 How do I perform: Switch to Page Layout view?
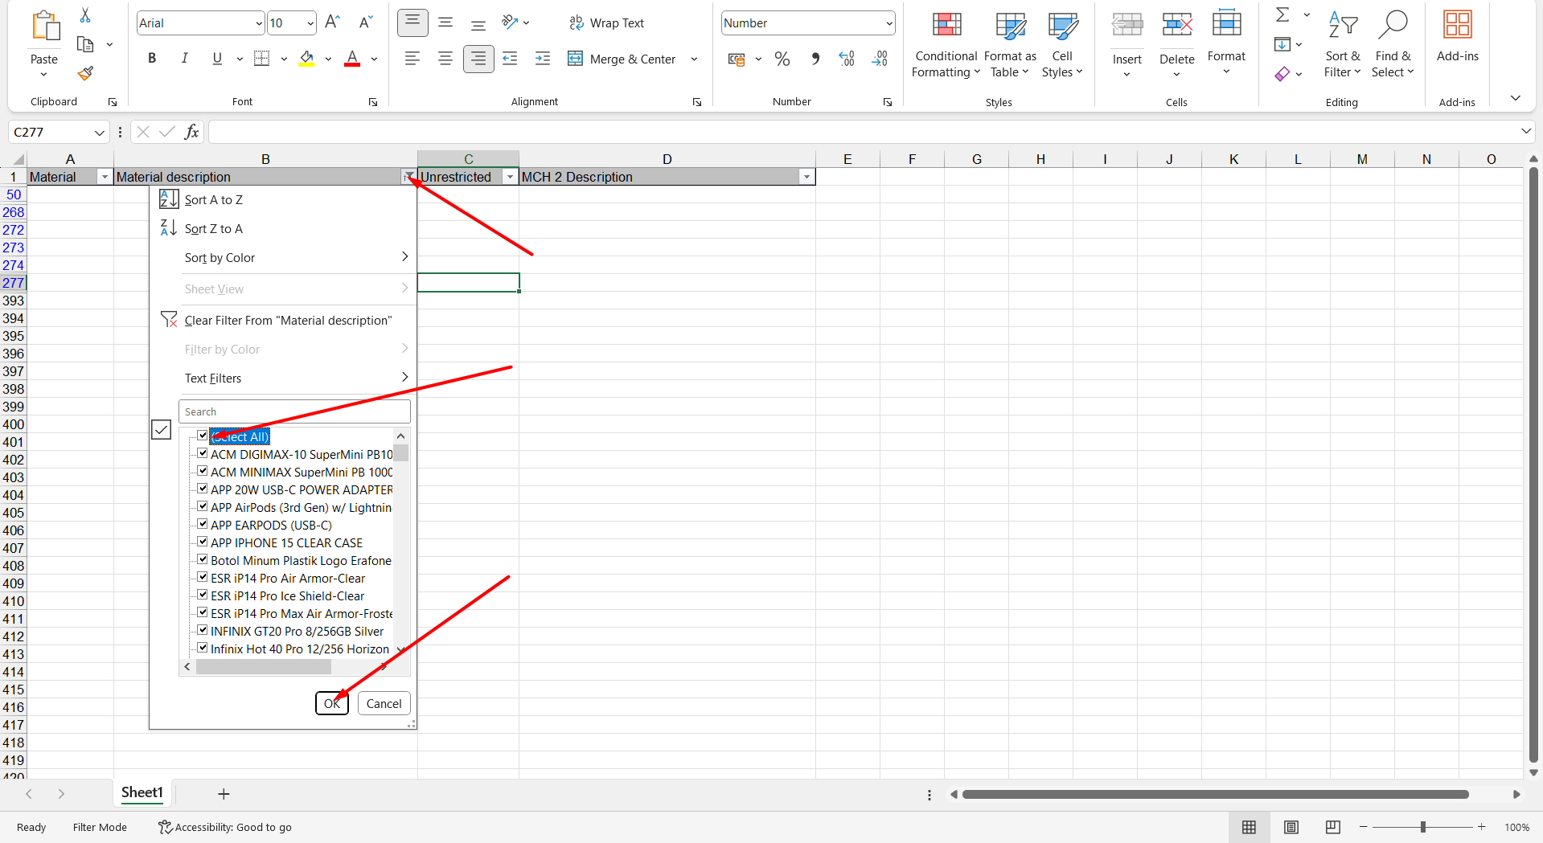tap(1291, 827)
